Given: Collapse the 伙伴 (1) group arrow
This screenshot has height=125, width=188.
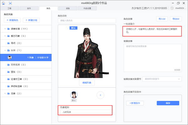Looking at the screenshot, I should click(x=5, y=50).
